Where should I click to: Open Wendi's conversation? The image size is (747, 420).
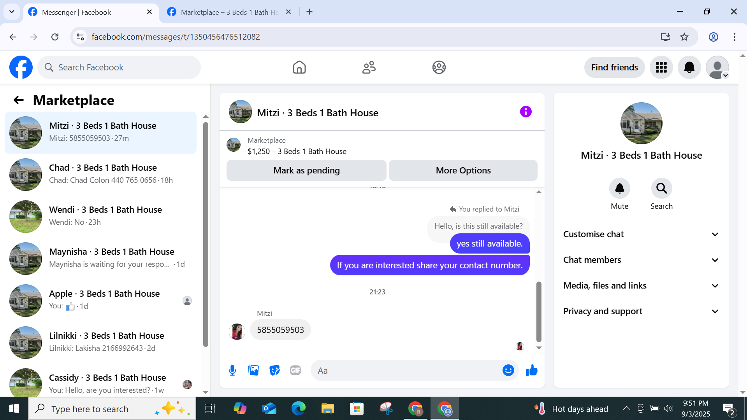(x=100, y=217)
